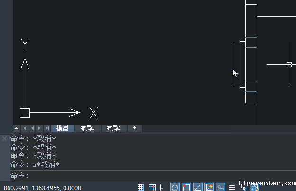This screenshot has height=191, width=296.
Task: Add new layout with plus button
Action: tap(134, 128)
